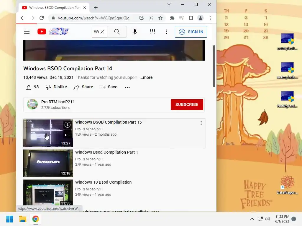The image size is (302, 226).
Task: Go back in Chrome
Action: click(23, 18)
